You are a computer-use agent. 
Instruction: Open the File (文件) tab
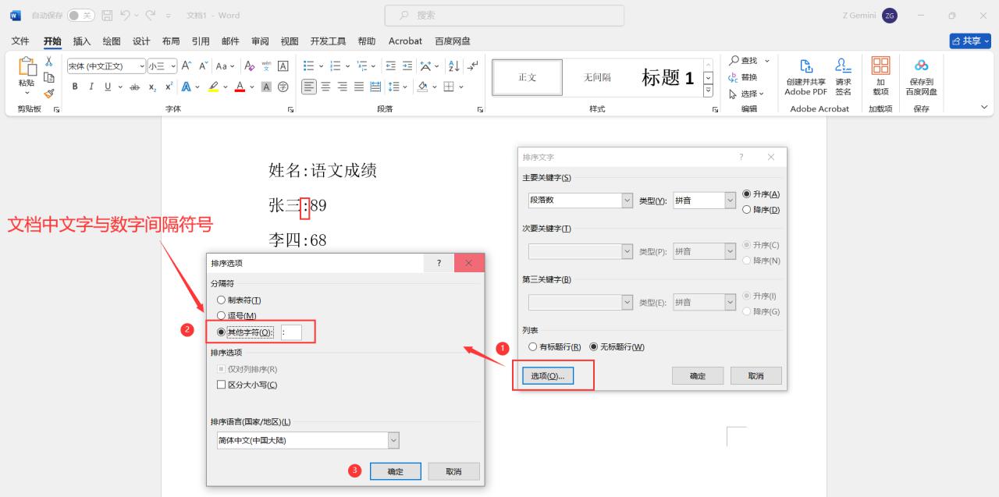20,41
